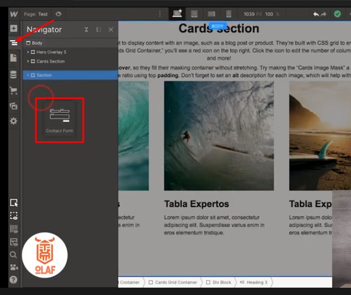
Task: Toggle the element selection outline tool
Action: (14, 203)
